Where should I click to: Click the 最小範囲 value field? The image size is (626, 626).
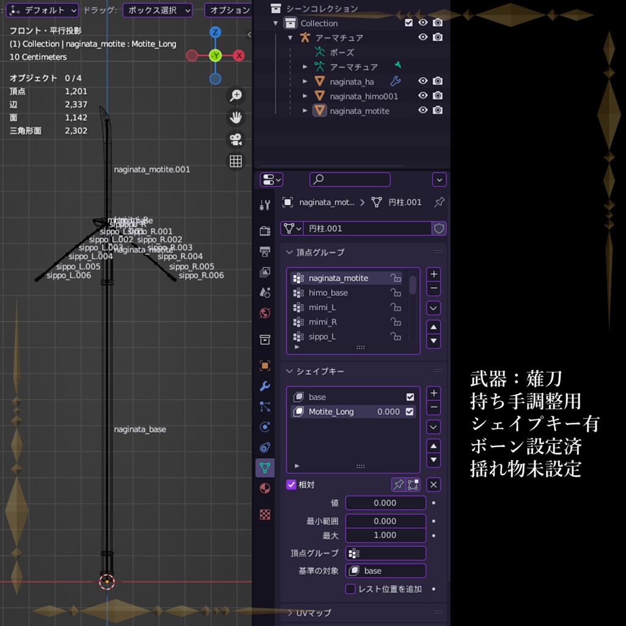point(385,521)
